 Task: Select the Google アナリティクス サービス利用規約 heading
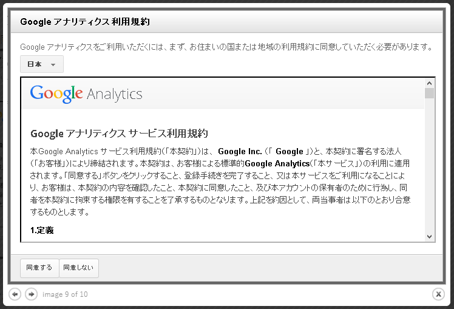pos(119,134)
